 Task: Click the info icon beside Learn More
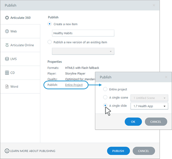[x=7, y=151]
